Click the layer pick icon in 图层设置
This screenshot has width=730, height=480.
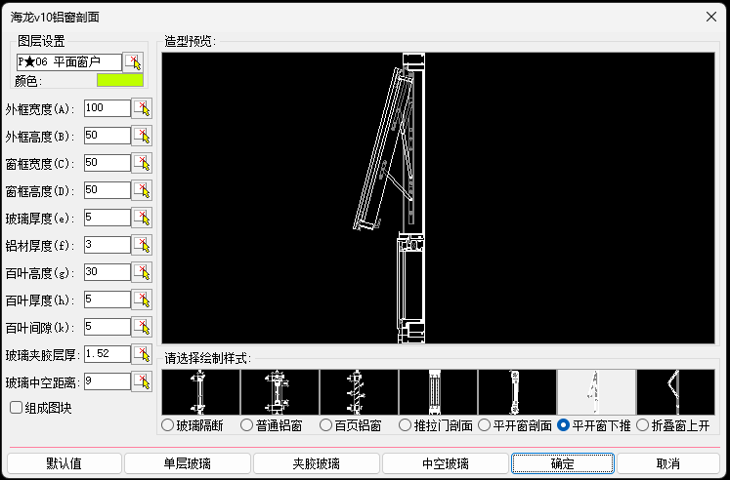pos(134,62)
